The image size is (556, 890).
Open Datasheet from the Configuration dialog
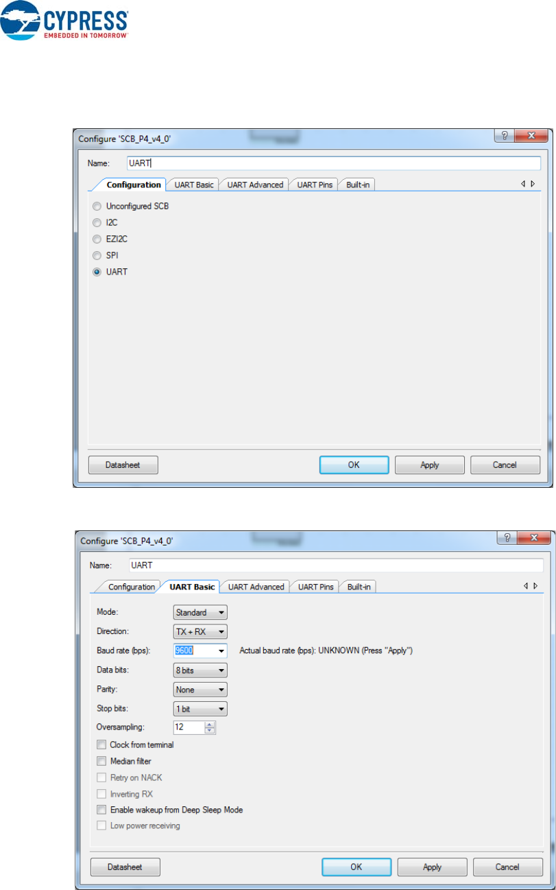[x=123, y=465]
